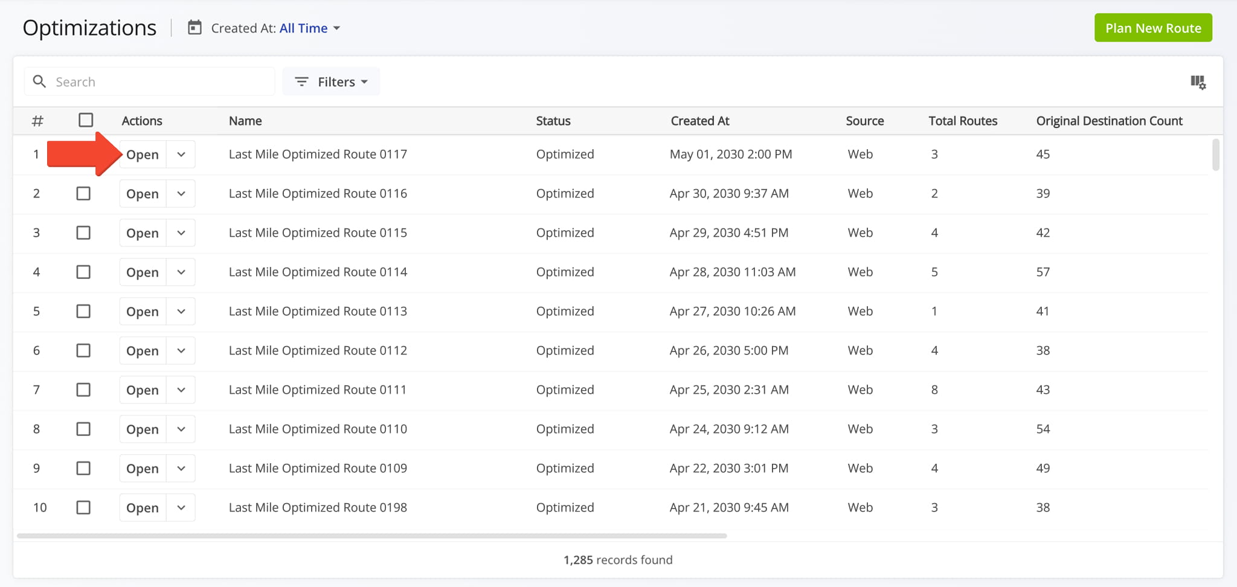The image size is (1237, 587).
Task: Select checkbox for Route 0114 row
Action: [83, 272]
